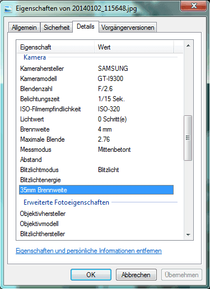Click the JPG file icon in title bar
The width and height of the screenshot is (210, 289).
click(x=8, y=9)
